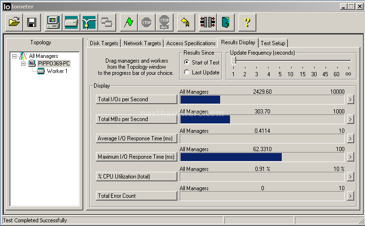
Task: Open test configuration file icon
Action: pyautogui.click(x=14, y=23)
